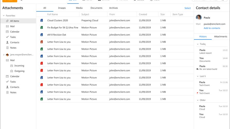Click the Word icon for Cloud Clusters 2020

(41, 20)
